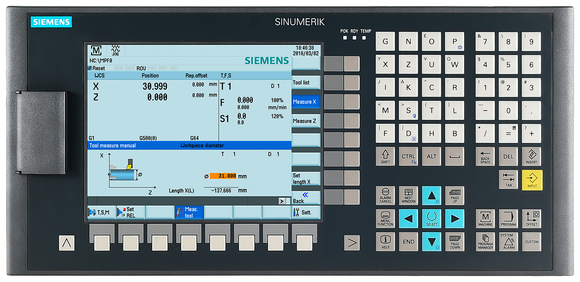The width and height of the screenshot is (580, 282).
Task: Toggle the CTRL key
Action: pyautogui.click(x=408, y=156)
